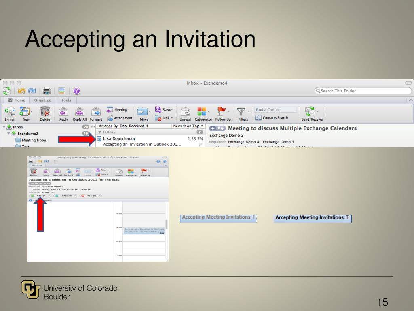Click meeting invitation icon beside Lisa Deutchman

pos(99,138)
